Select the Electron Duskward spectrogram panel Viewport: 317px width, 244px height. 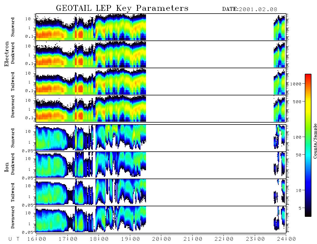[161, 54]
